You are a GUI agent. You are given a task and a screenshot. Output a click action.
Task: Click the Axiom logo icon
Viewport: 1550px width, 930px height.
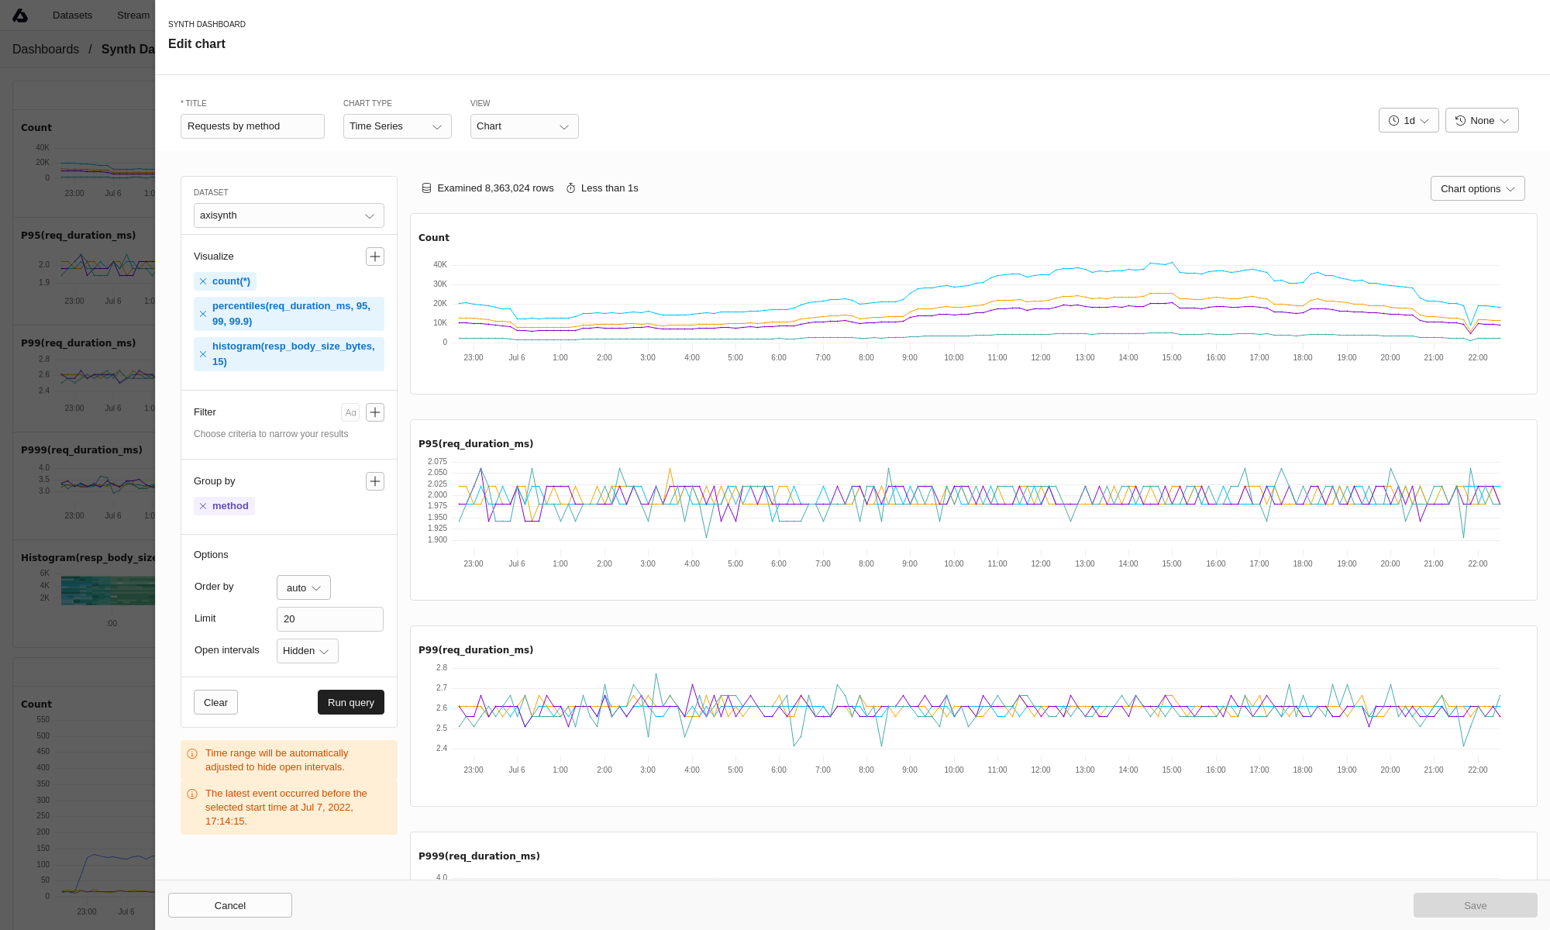pos(20,15)
